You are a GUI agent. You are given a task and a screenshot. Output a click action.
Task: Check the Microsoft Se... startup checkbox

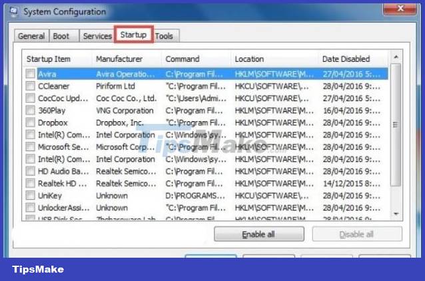[31, 147]
